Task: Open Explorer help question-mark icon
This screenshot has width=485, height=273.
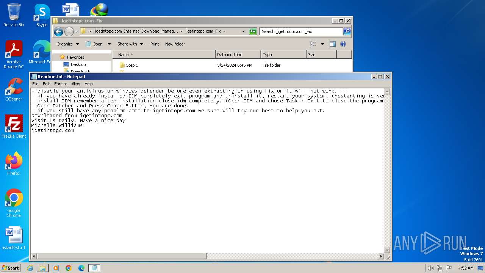Action: [x=343, y=44]
